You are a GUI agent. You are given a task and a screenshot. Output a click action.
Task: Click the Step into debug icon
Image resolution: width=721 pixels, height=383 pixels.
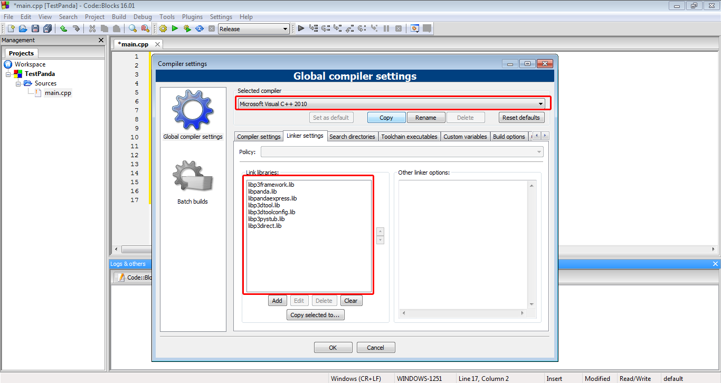[338, 28]
